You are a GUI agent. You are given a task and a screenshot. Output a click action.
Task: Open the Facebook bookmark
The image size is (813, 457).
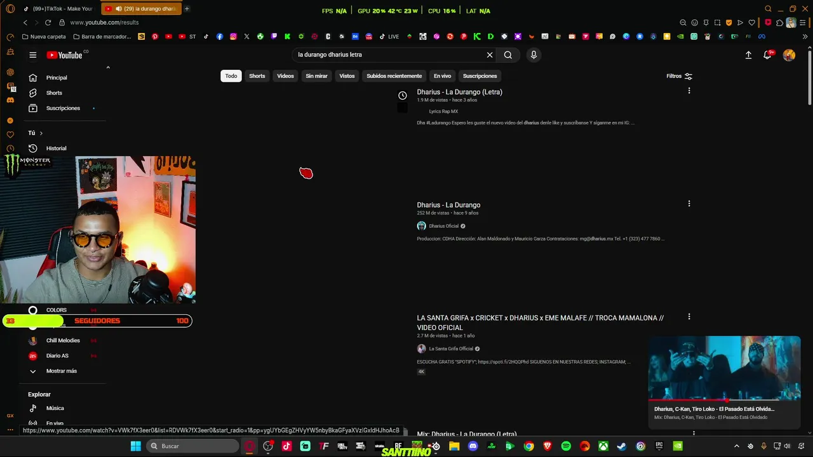pos(220,37)
